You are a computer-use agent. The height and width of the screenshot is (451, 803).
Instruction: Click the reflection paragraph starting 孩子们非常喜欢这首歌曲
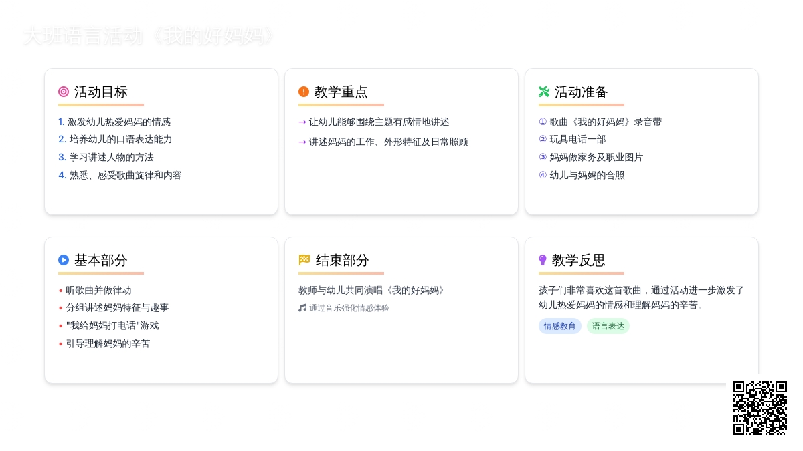[642, 297]
